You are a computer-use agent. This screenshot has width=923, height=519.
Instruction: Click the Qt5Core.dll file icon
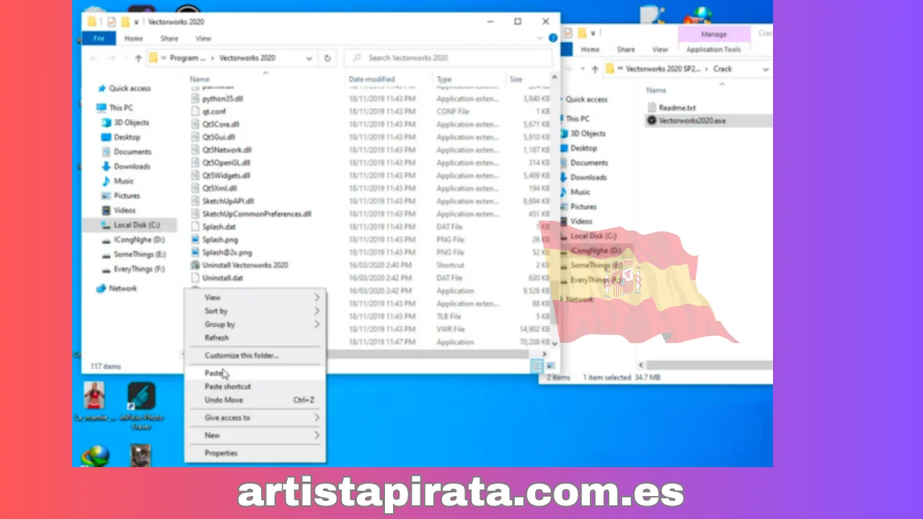point(195,124)
